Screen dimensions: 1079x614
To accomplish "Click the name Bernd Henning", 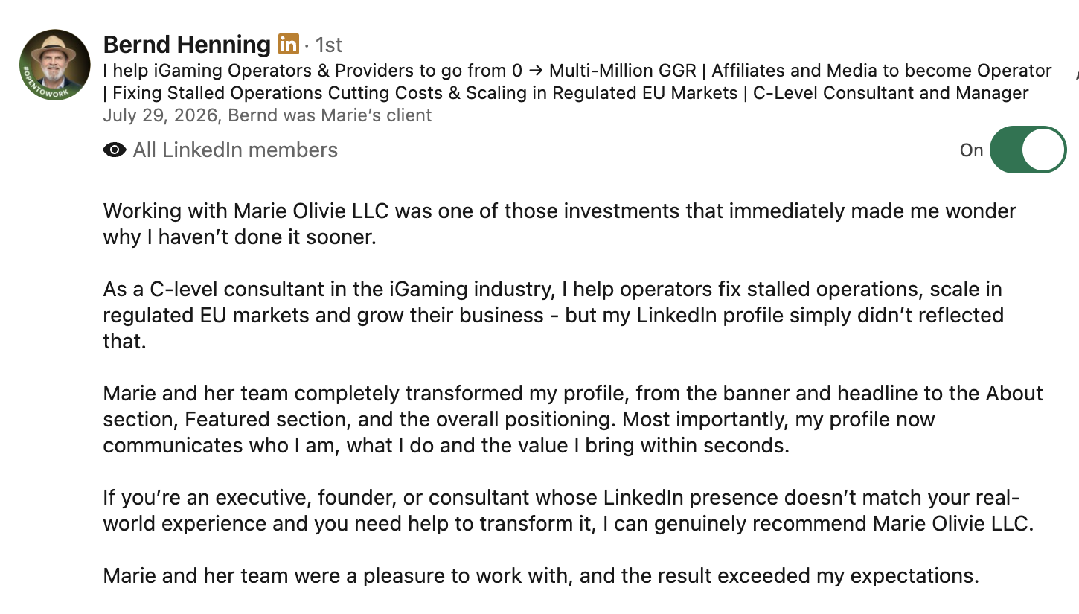I will [187, 45].
